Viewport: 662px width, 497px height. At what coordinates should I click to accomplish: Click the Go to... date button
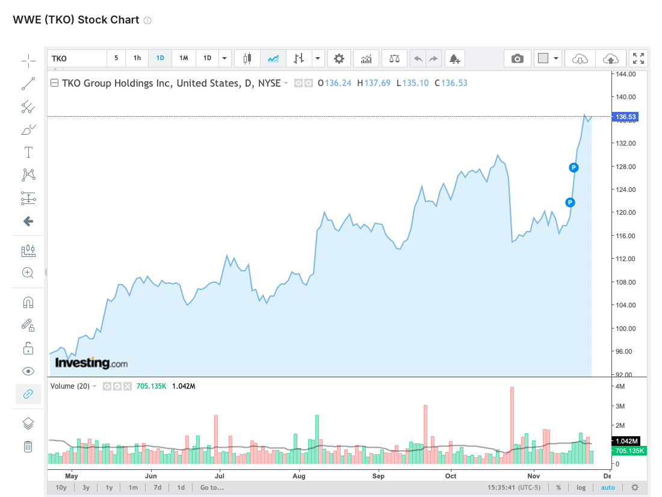coord(212,487)
